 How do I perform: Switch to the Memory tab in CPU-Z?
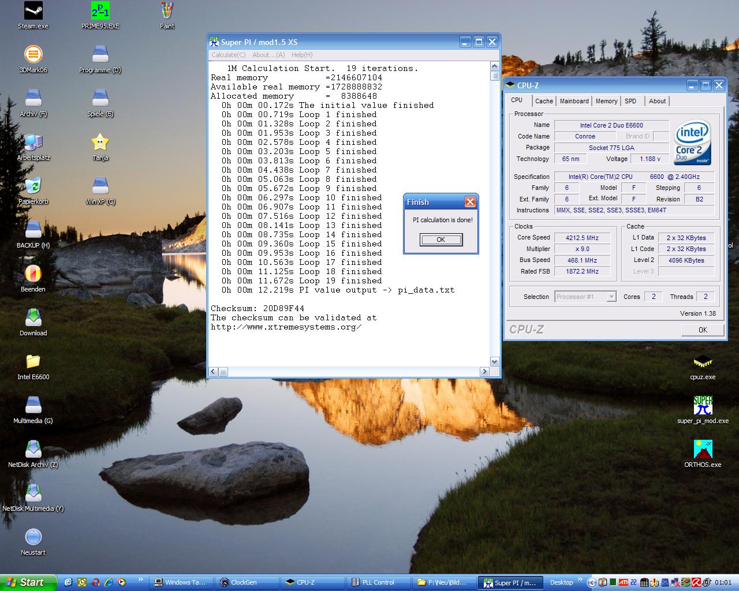pos(606,101)
